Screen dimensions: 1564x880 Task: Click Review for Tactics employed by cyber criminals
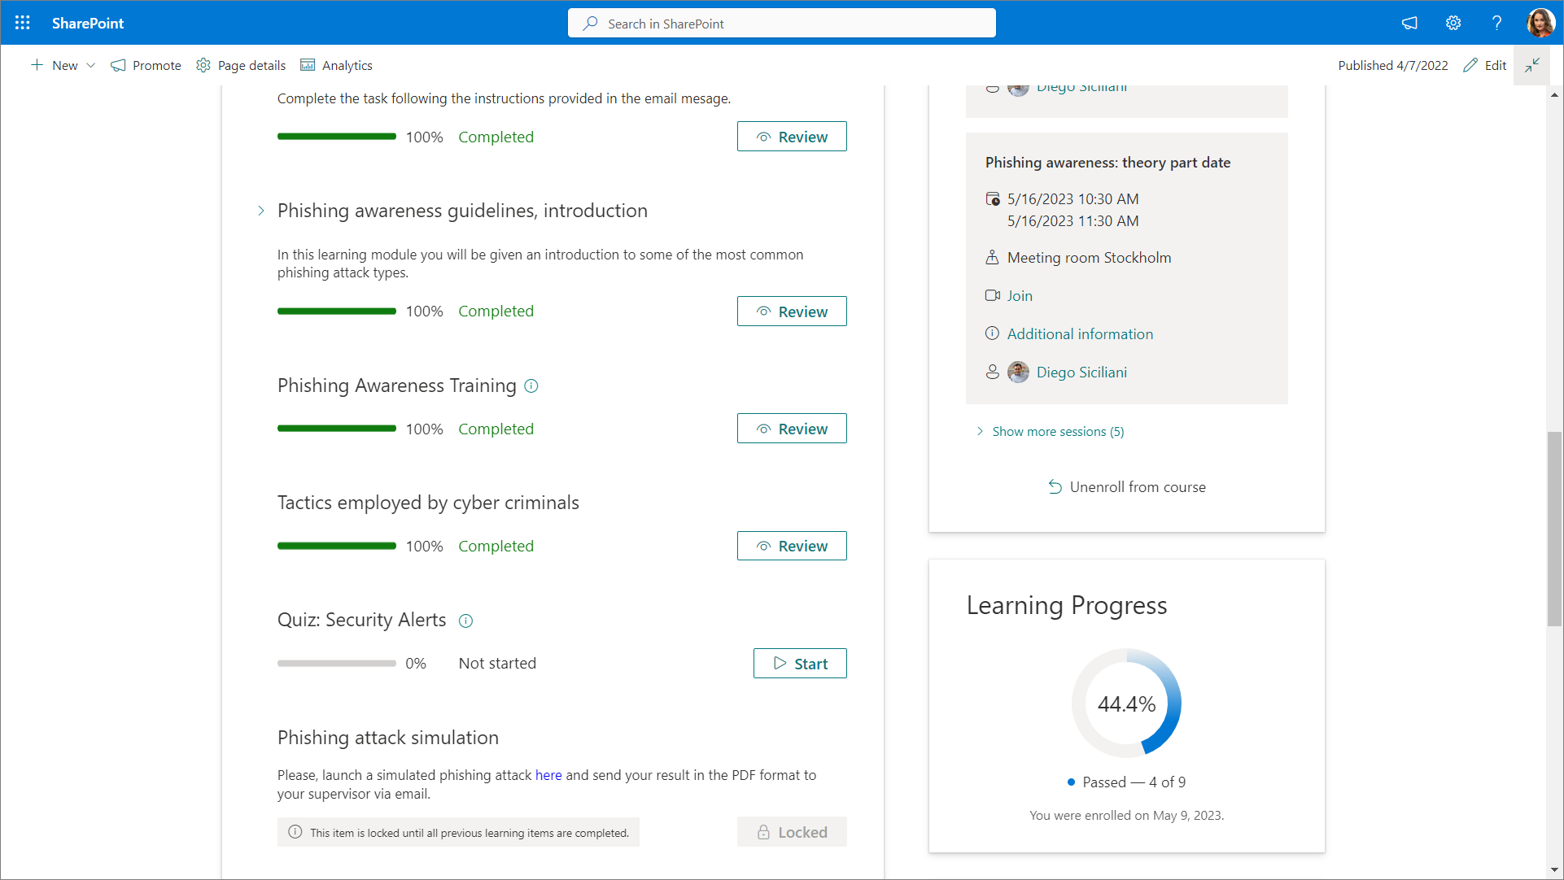(791, 546)
